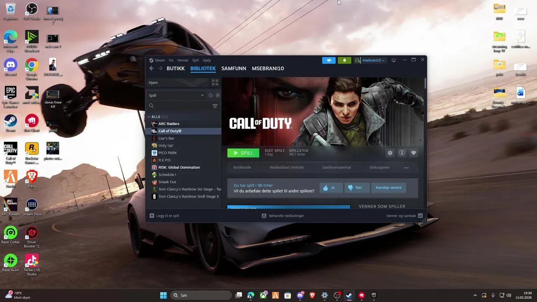
Task: Open Epic Games from the taskbar
Action: [373, 295]
